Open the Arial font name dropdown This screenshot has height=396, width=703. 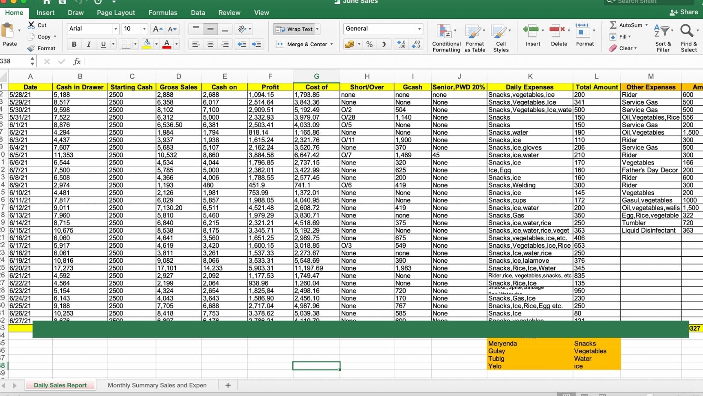click(x=115, y=29)
